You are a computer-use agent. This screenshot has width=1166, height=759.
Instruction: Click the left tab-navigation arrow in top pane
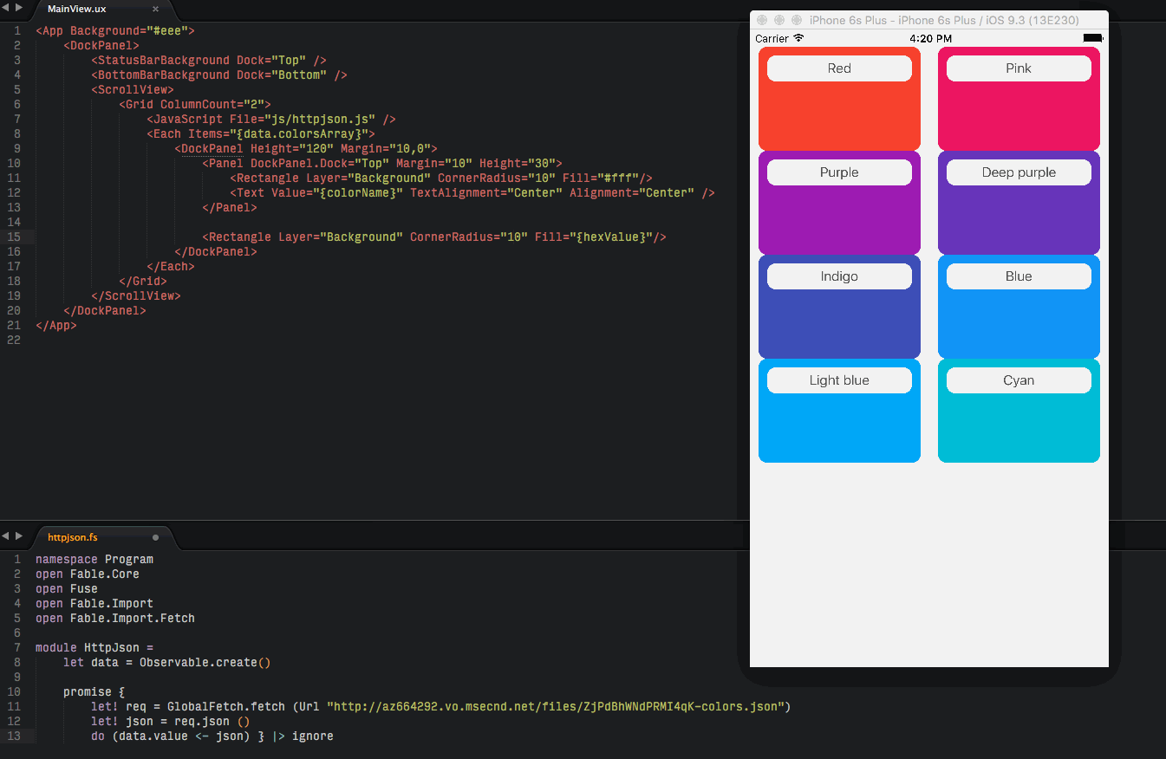(x=6, y=8)
